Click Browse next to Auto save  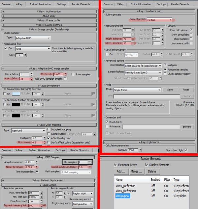[187, 127]
